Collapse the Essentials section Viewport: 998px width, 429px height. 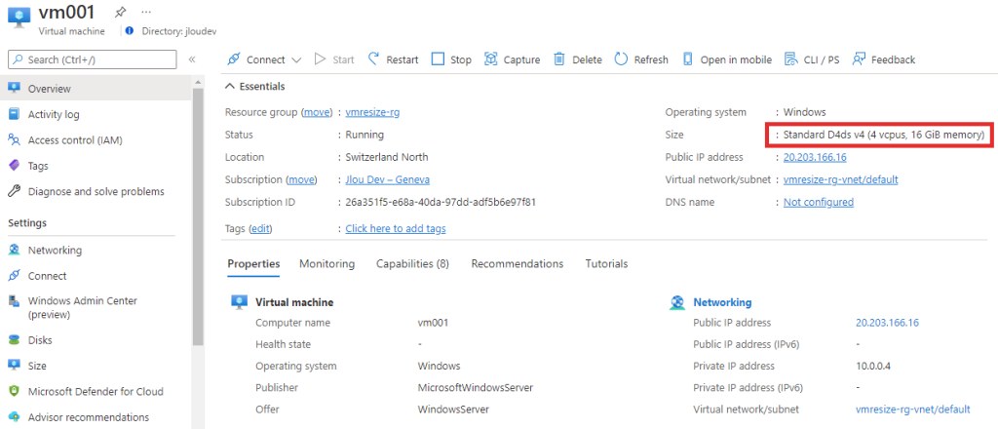(255, 86)
